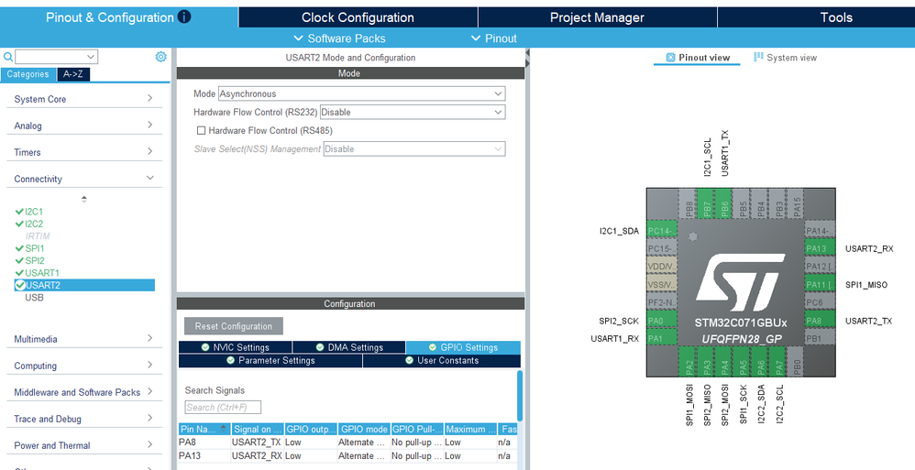Open the Pinout menu
Viewport: 915px width, 470px height.
click(493, 38)
